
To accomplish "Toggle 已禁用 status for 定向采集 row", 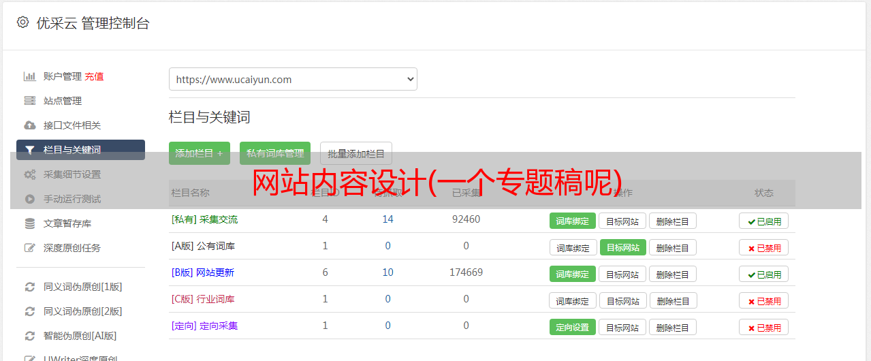I will pos(764,327).
